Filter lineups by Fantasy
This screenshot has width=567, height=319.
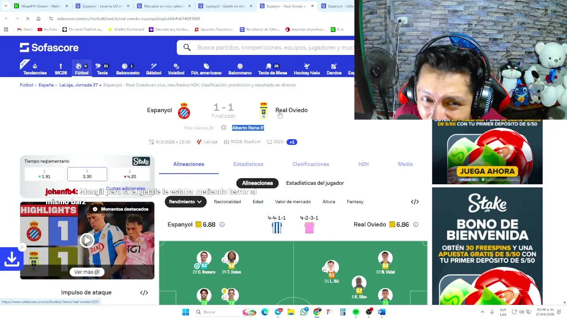pos(355,202)
